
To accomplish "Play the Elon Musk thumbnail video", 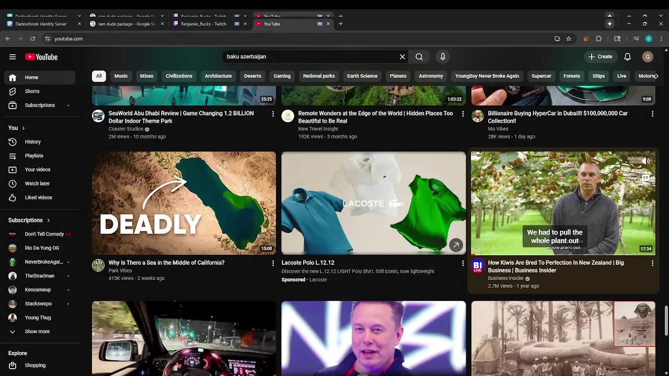I will pyautogui.click(x=374, y=338).
